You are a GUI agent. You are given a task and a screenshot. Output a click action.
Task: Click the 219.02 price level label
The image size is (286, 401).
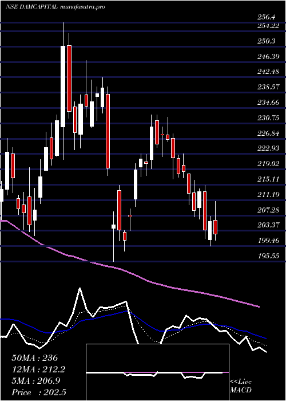268,164
